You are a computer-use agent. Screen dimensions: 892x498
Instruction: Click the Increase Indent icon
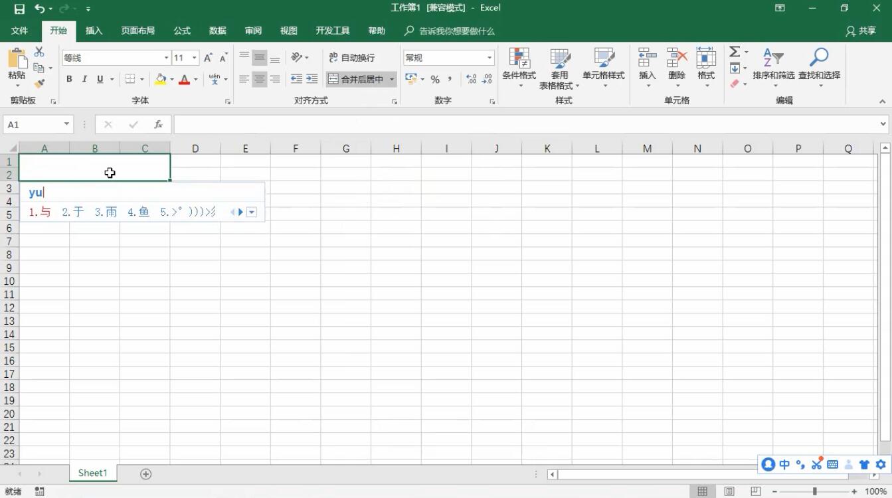pyautogui.click(x=312, y=79)
